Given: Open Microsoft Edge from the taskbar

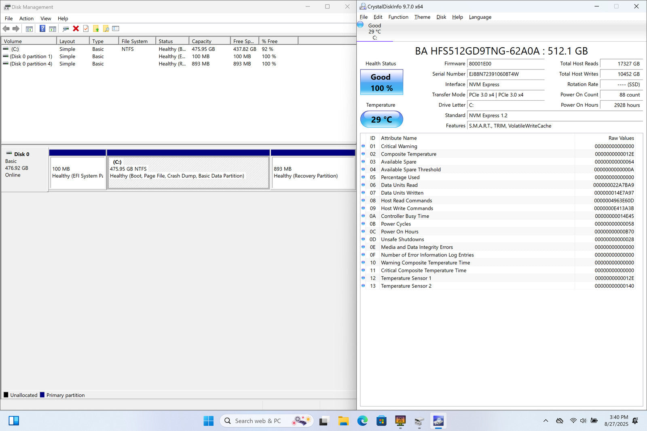Looking at the screenshot, I should (362, 421).
